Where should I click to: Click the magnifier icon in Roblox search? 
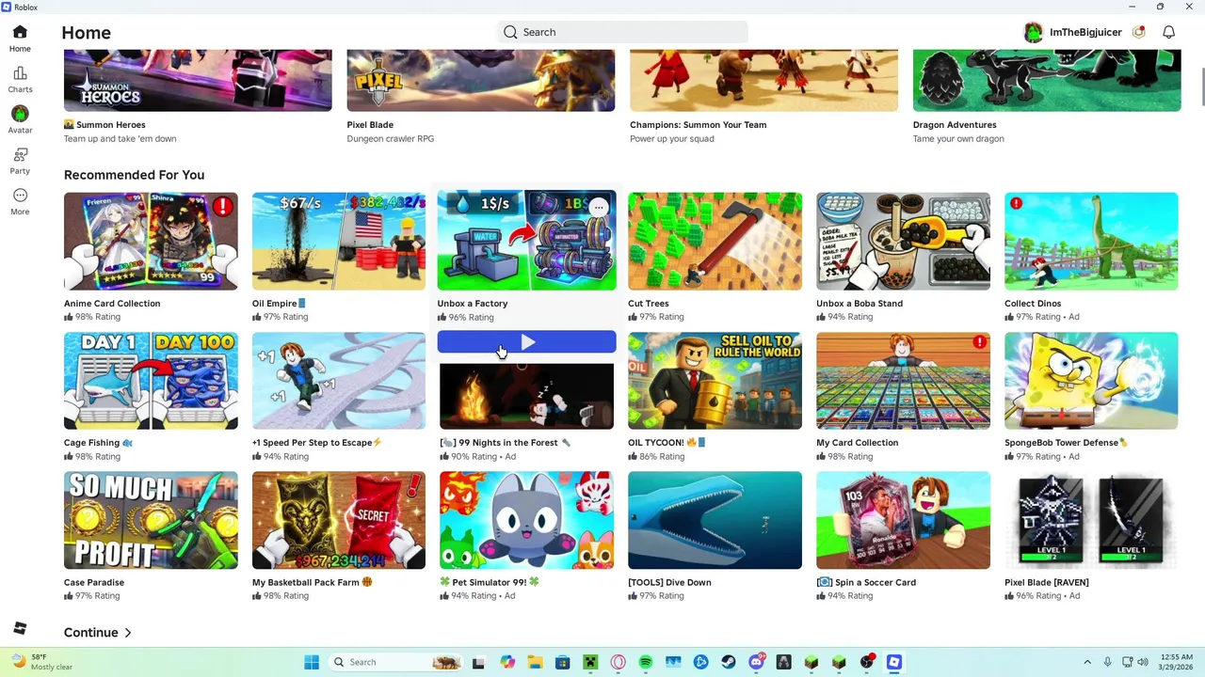(x=510, y=32)
